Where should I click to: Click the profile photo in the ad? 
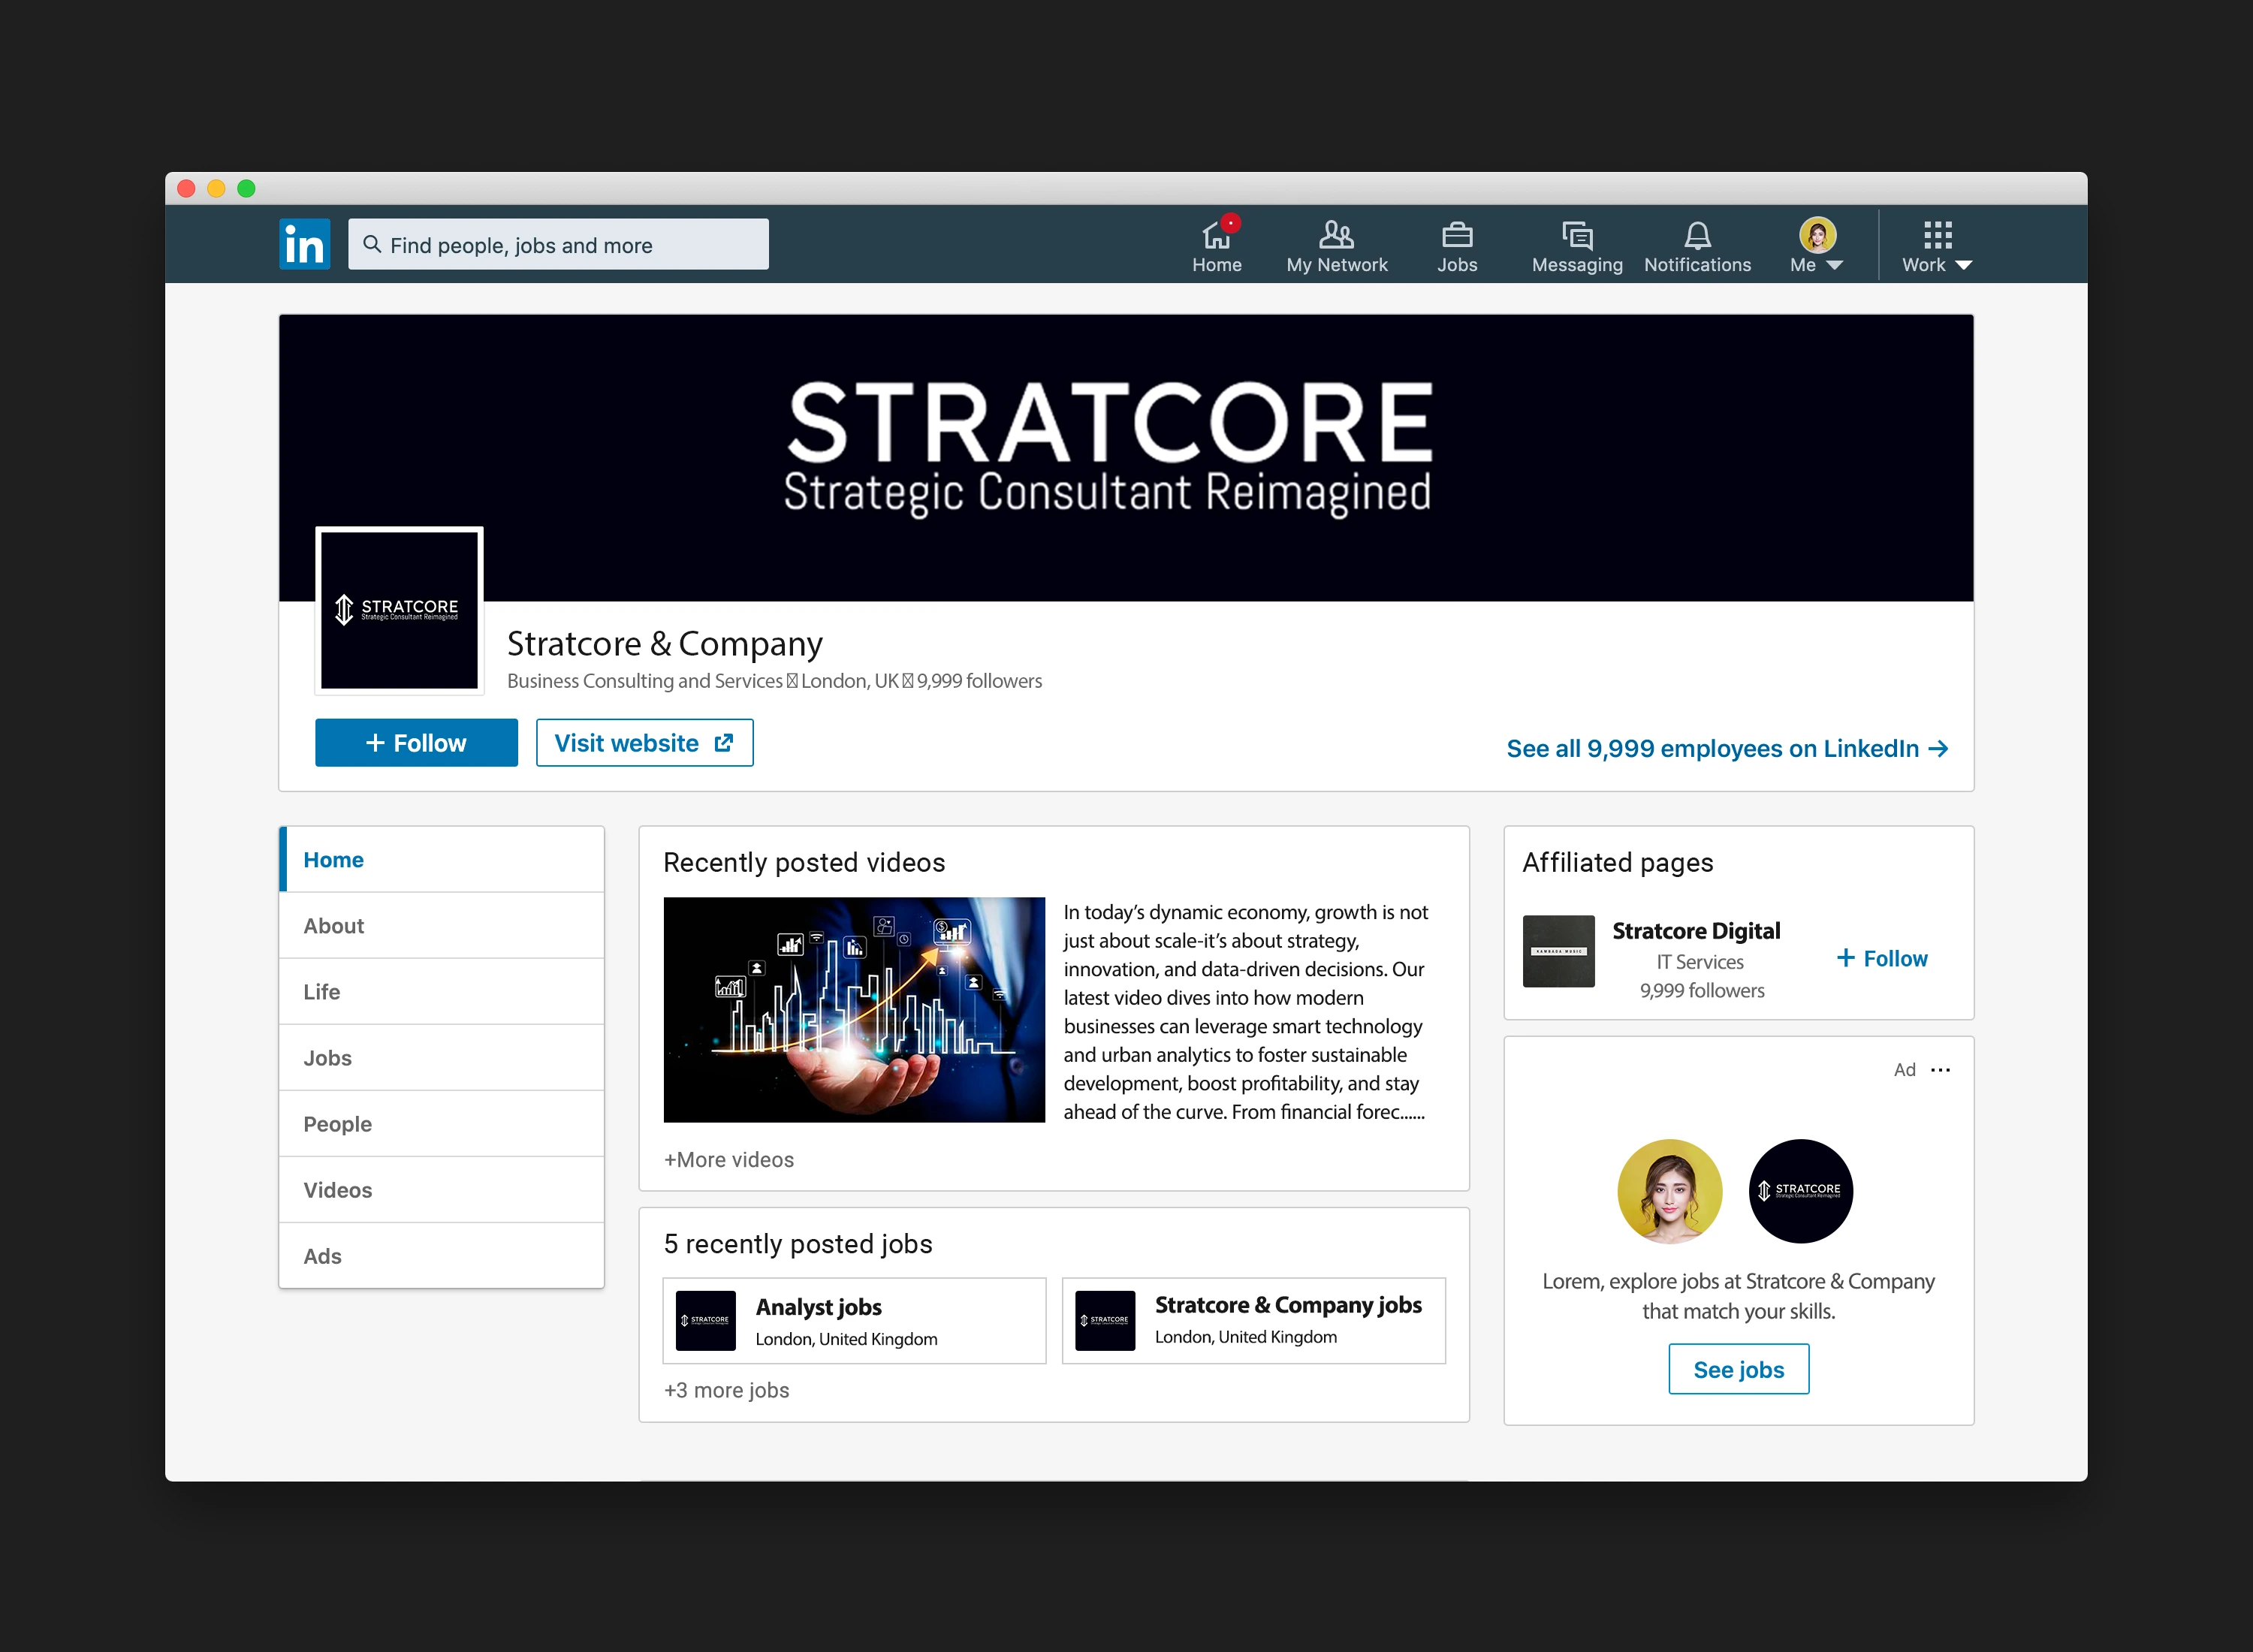coord(1669,1191)
